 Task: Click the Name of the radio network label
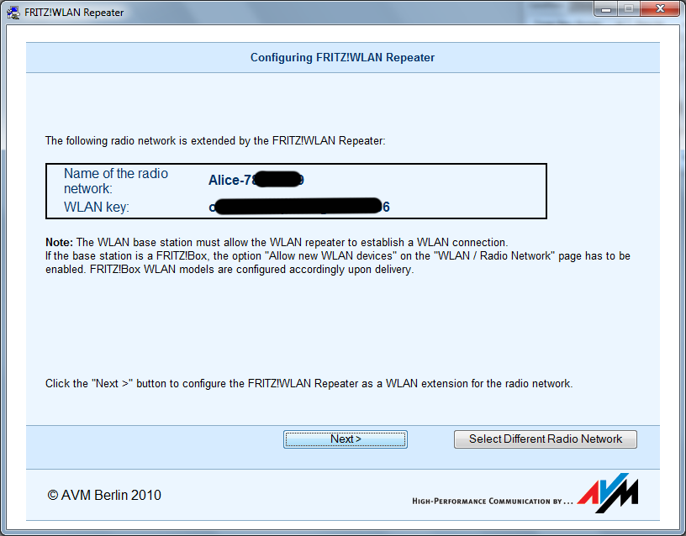[115, 181]
